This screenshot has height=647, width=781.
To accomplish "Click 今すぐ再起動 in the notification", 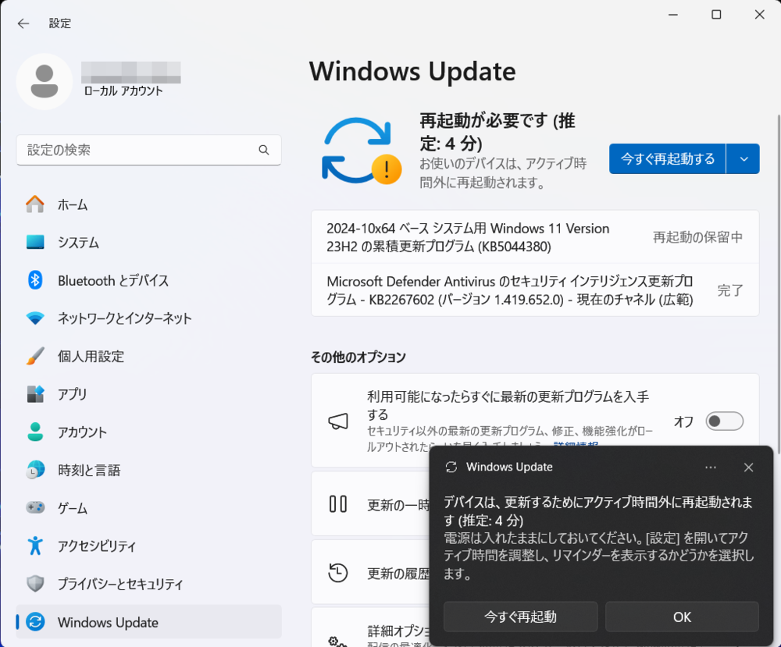I will [x=520, y=617].
